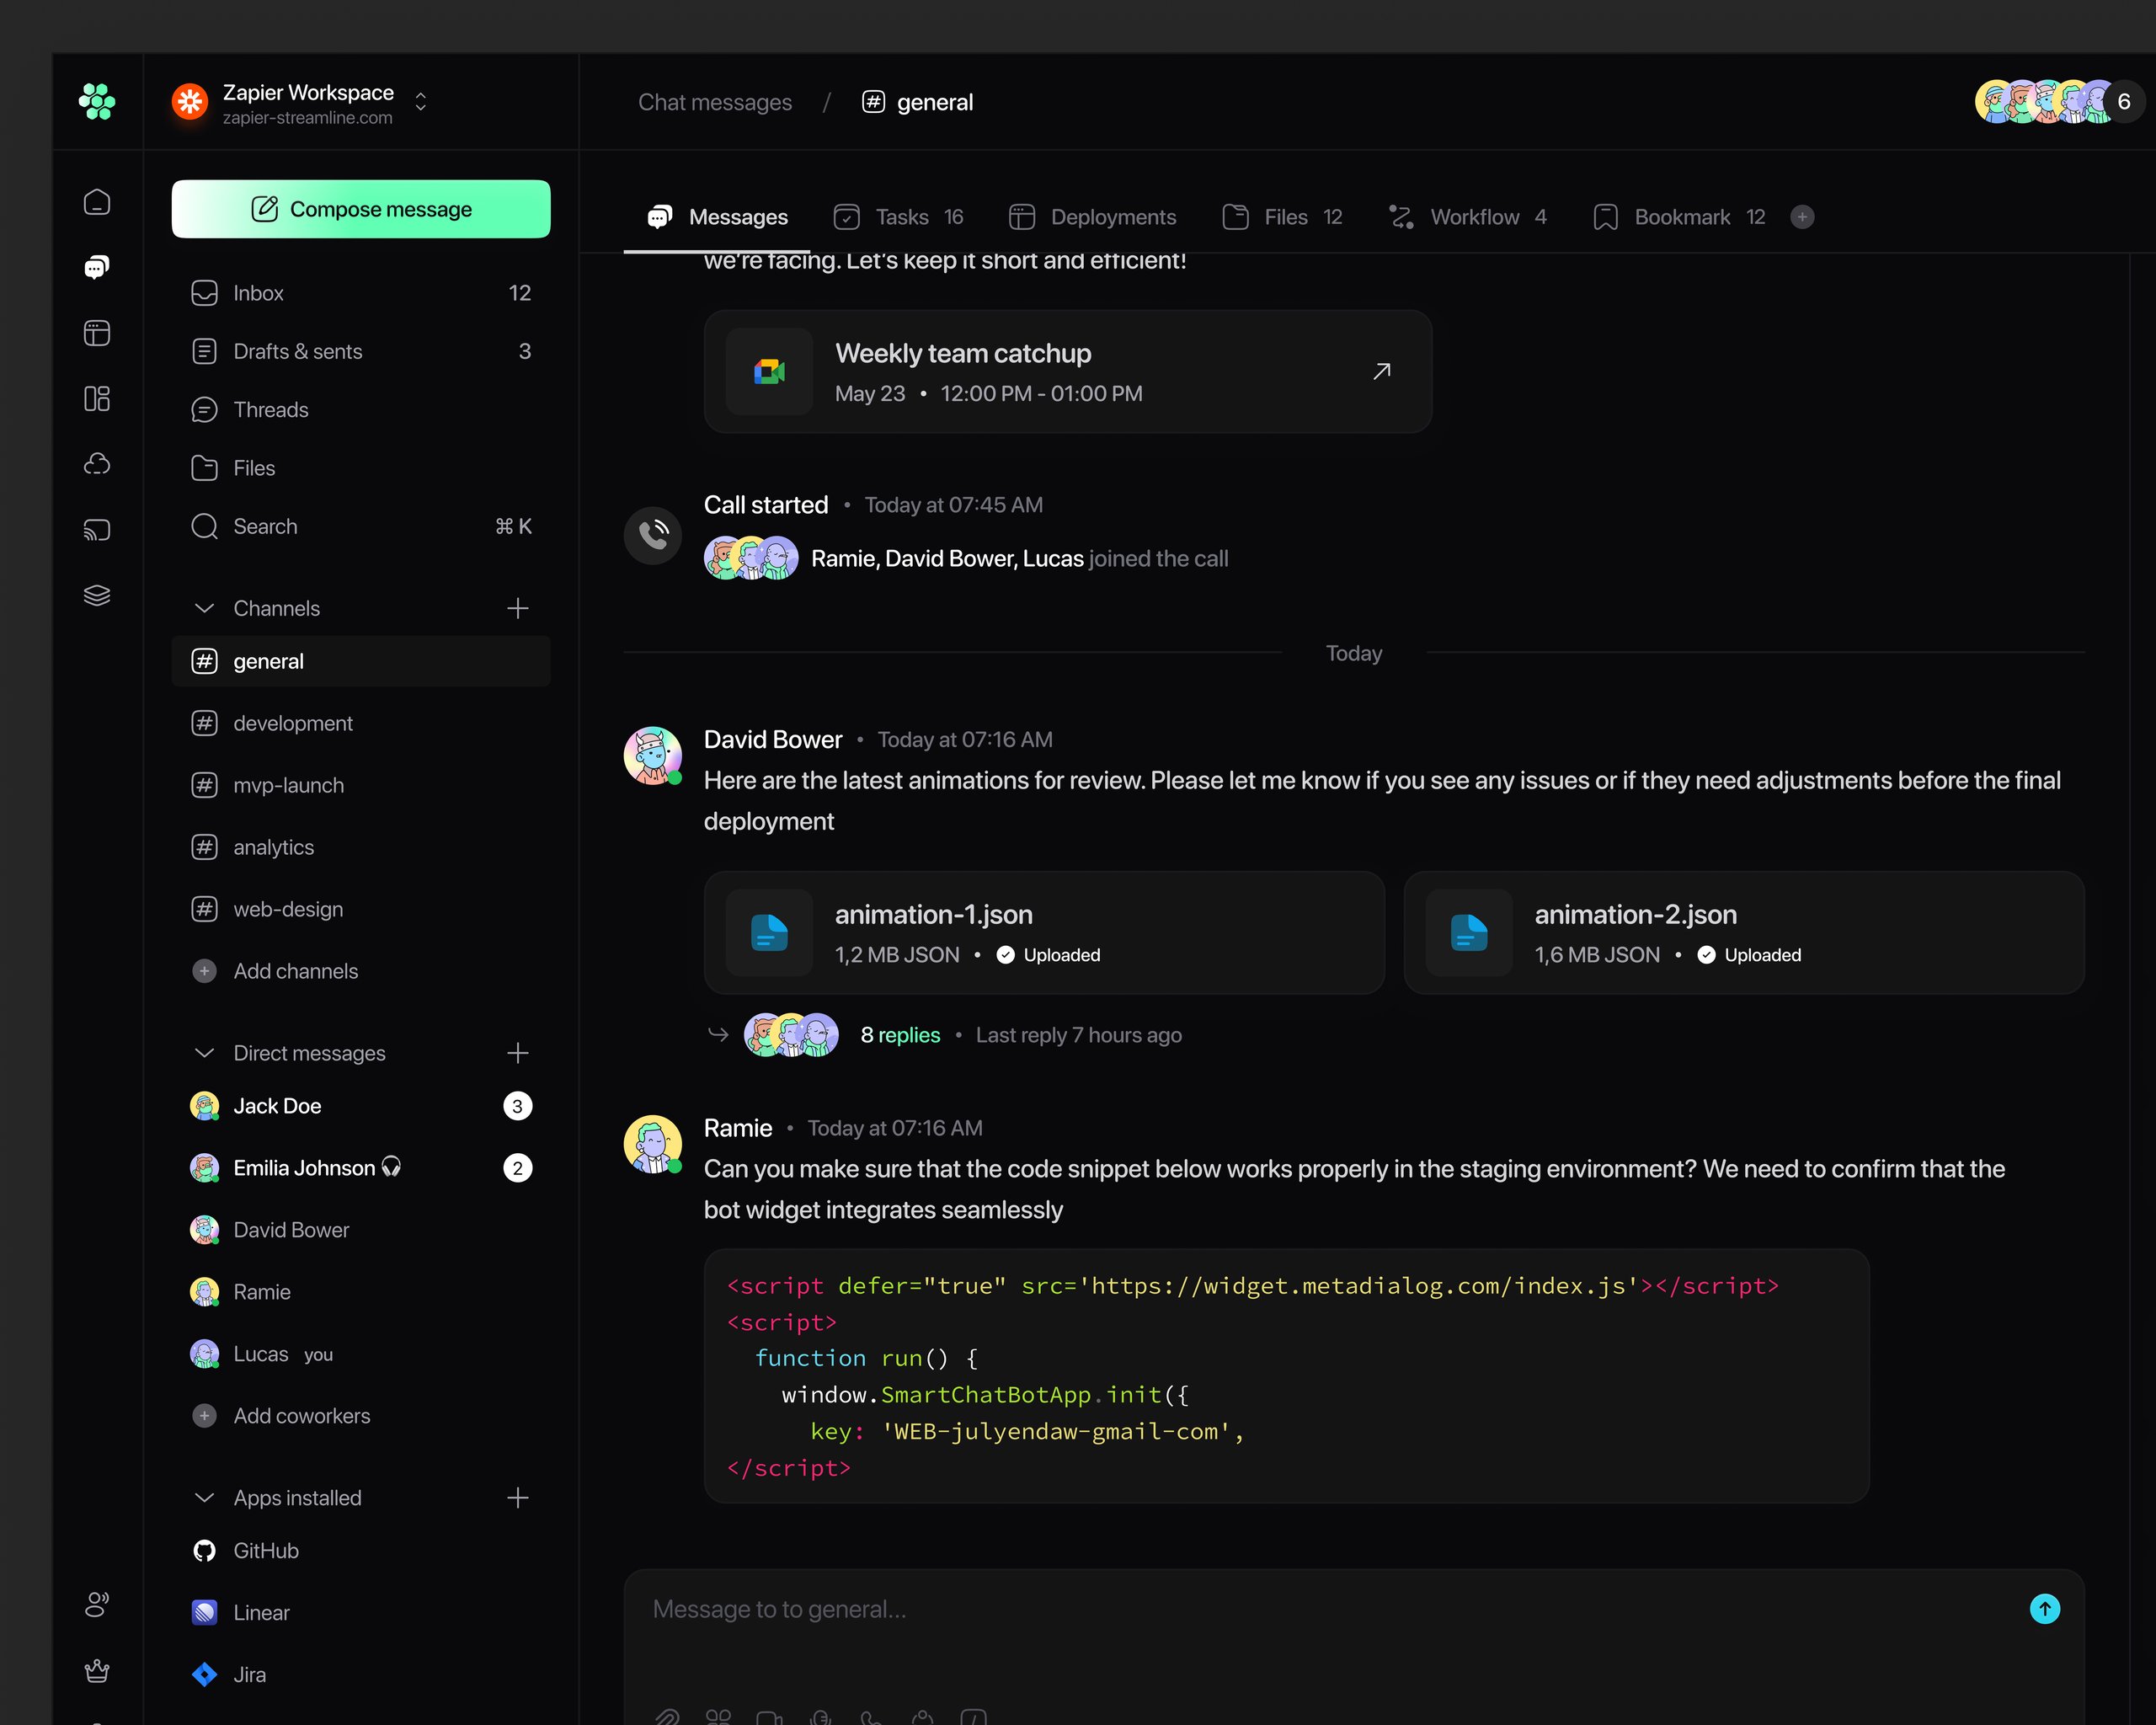2156x1725 pixels.
Task: Click the general breadcrumb
Action: (x=918, y=102)
